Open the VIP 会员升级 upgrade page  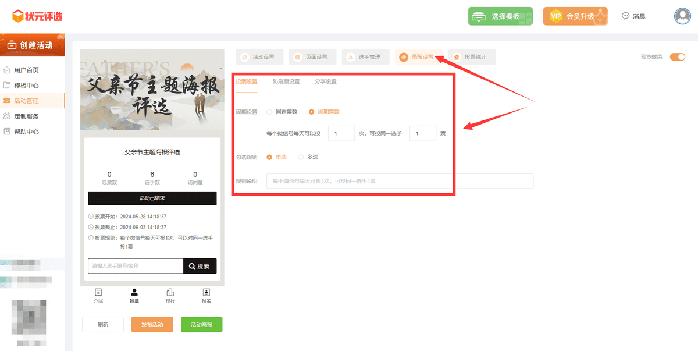tap(575, 16)
